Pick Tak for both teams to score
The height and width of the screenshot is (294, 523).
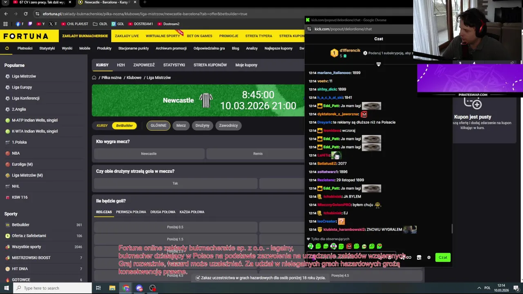click(175, 183)
